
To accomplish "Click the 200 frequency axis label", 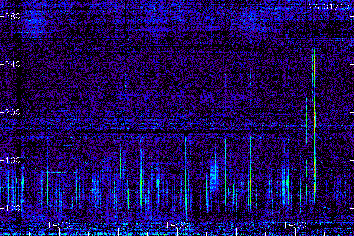I will pos(13,112).
